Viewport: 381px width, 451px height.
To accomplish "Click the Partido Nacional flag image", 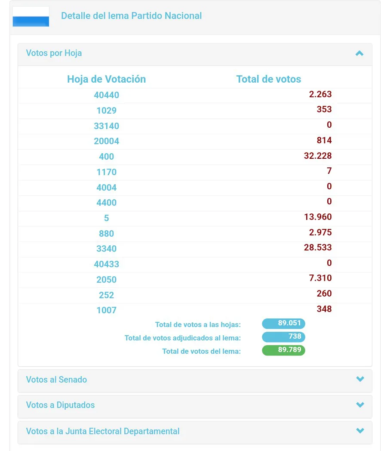I will coord(31,17).
